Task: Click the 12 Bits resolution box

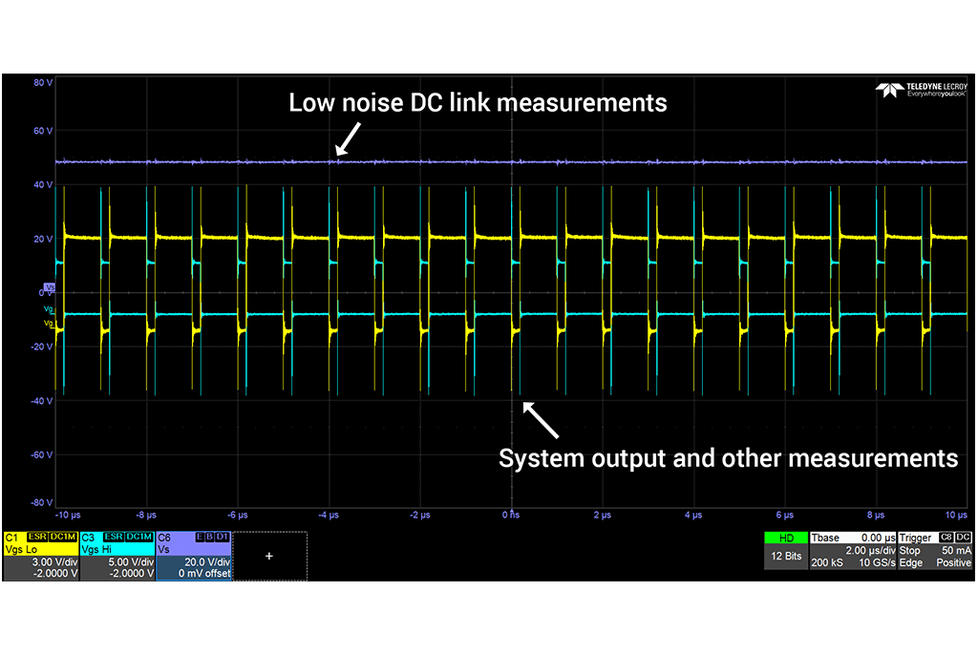Action: click(x=786, y=557)
